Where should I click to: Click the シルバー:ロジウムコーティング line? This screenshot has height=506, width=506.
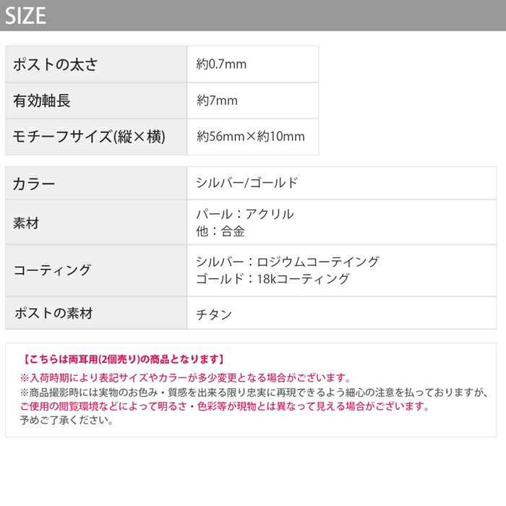coord(287,262)
